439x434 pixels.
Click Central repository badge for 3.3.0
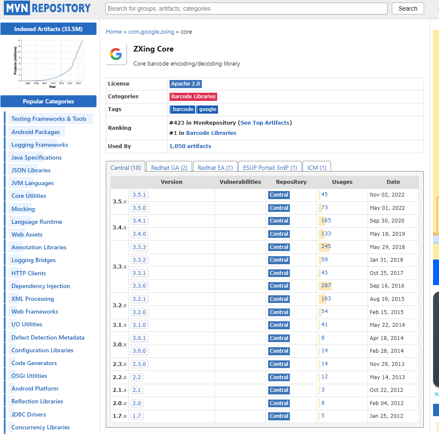[x=279, y=286]
